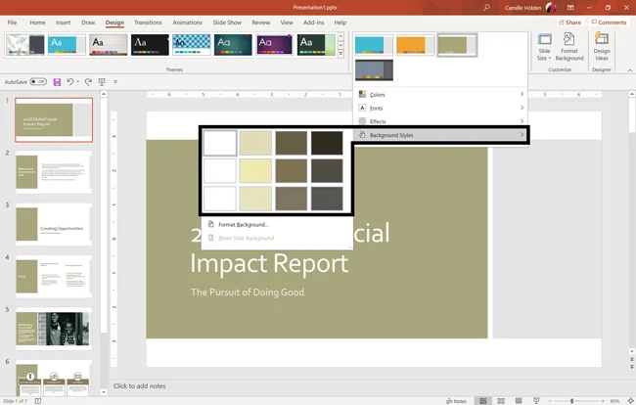
Task: Select the teal blue variant thumbnail
Action: (x=374, y=45)
